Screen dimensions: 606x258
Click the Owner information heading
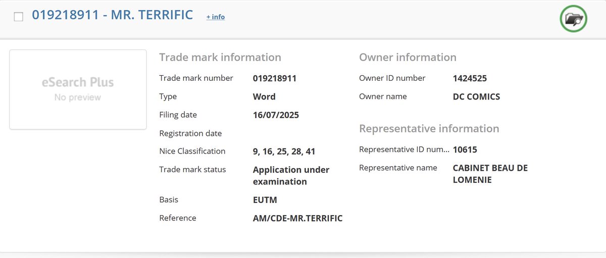coord(408,57)
